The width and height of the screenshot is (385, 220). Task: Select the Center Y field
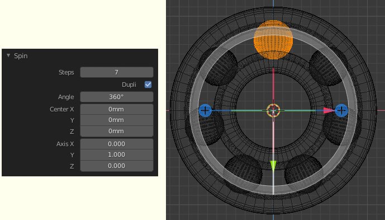tap(117, 120)
